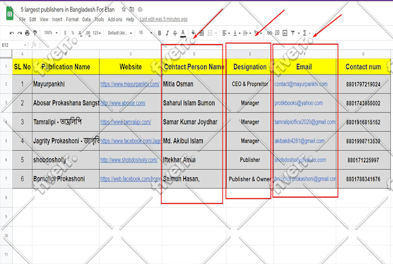Open text rotation options
The image size is (393, 264).
click(x=258, y=33)
